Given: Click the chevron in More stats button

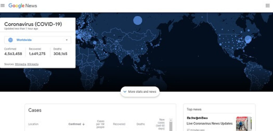Looking at the screenshot, I should [125, 92].
